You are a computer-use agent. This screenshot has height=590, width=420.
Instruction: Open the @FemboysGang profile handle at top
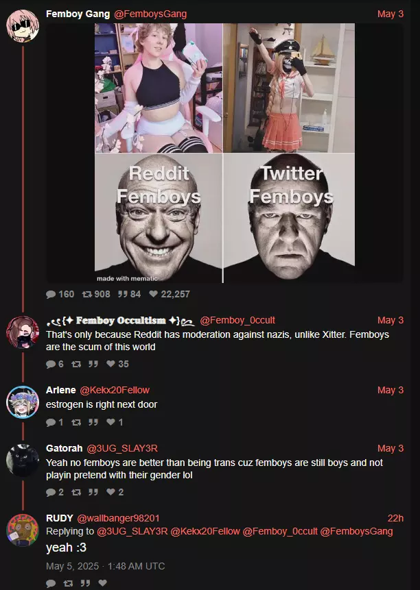(150, 14)
